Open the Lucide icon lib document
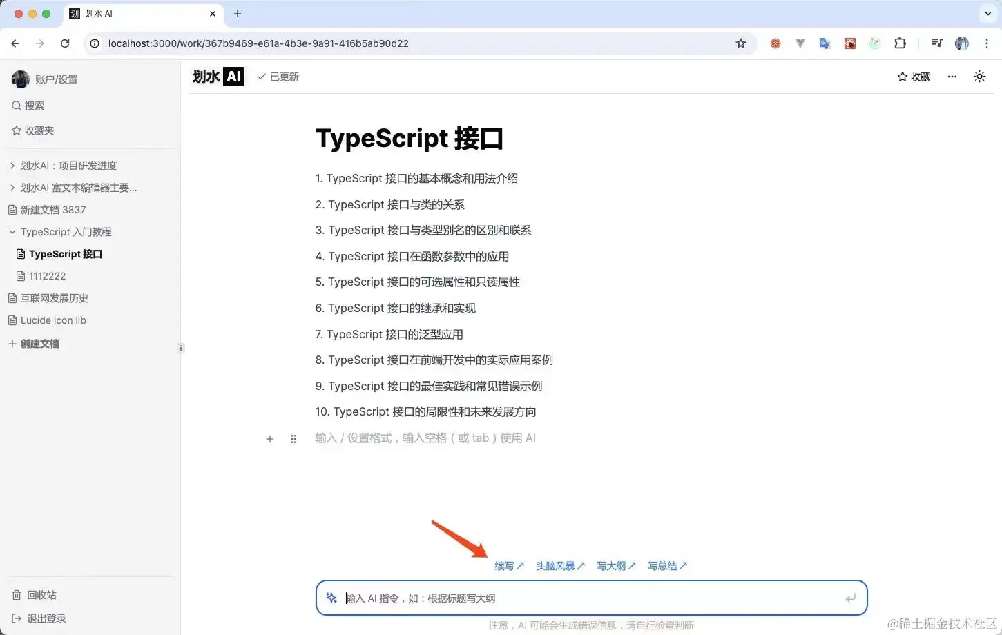 (47, 320)
